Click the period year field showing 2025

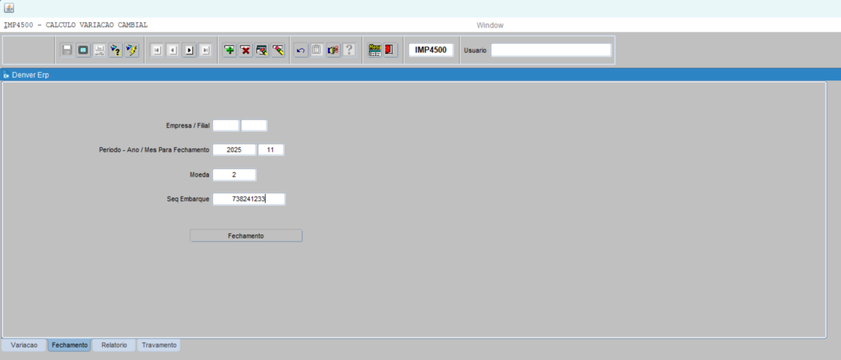click(x=234, y=150)
